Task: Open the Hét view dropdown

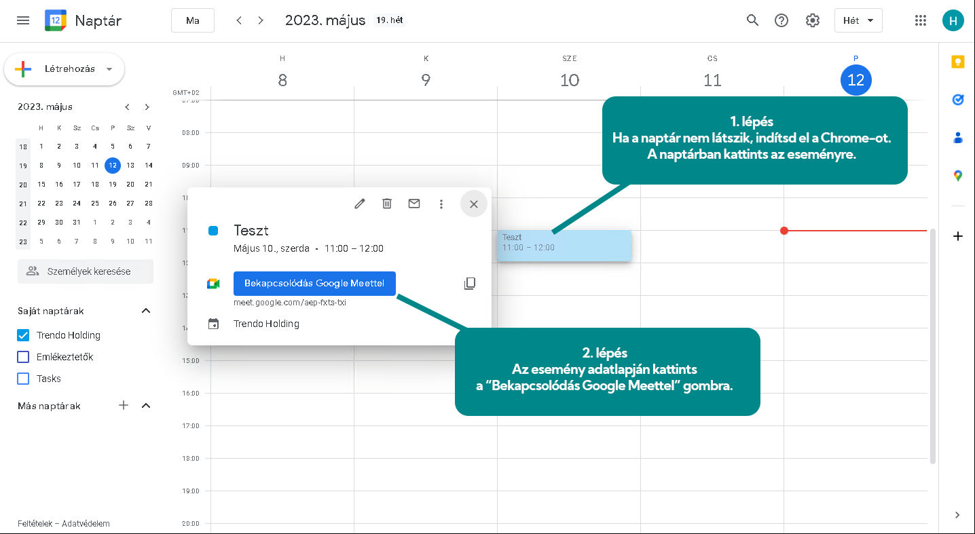Action: point(858,20)
